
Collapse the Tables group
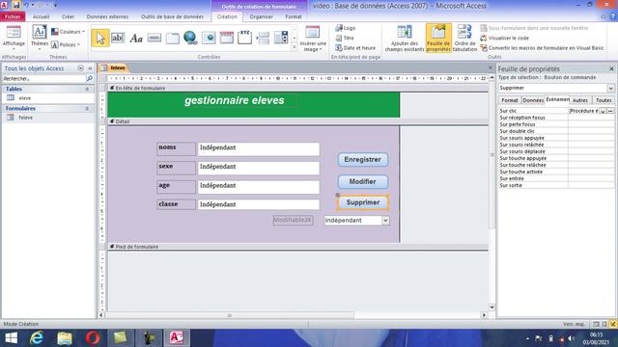point(87,90)
